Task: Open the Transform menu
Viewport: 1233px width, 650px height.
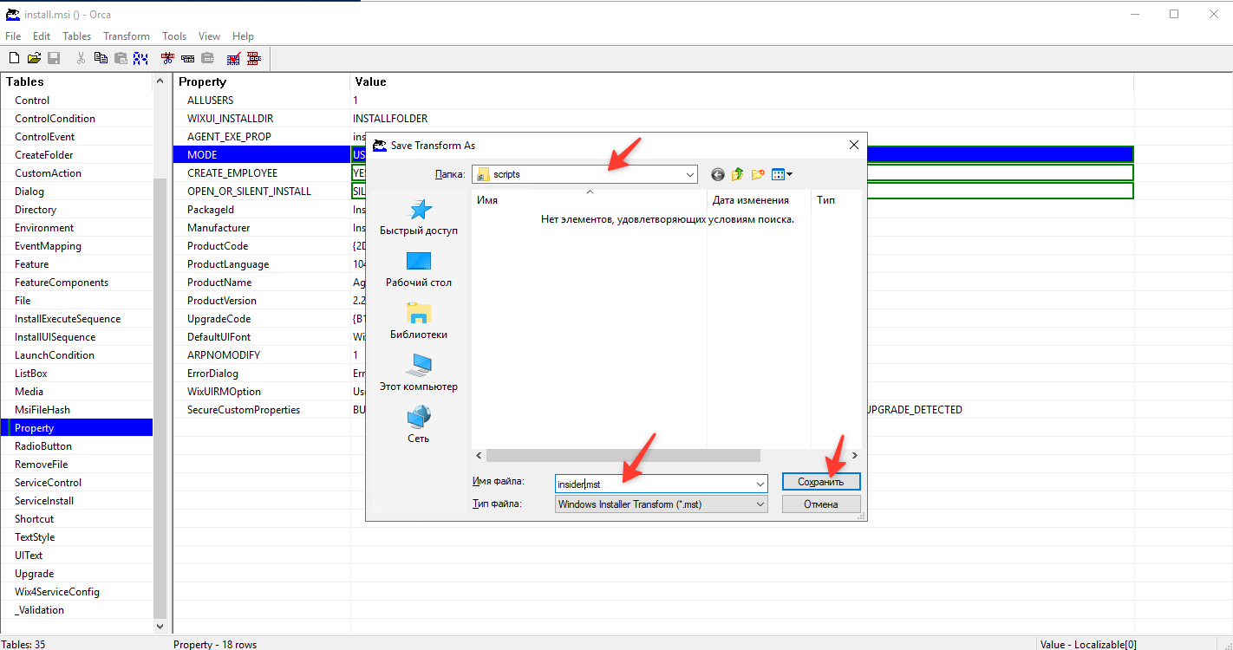Action: pos(127,36)
